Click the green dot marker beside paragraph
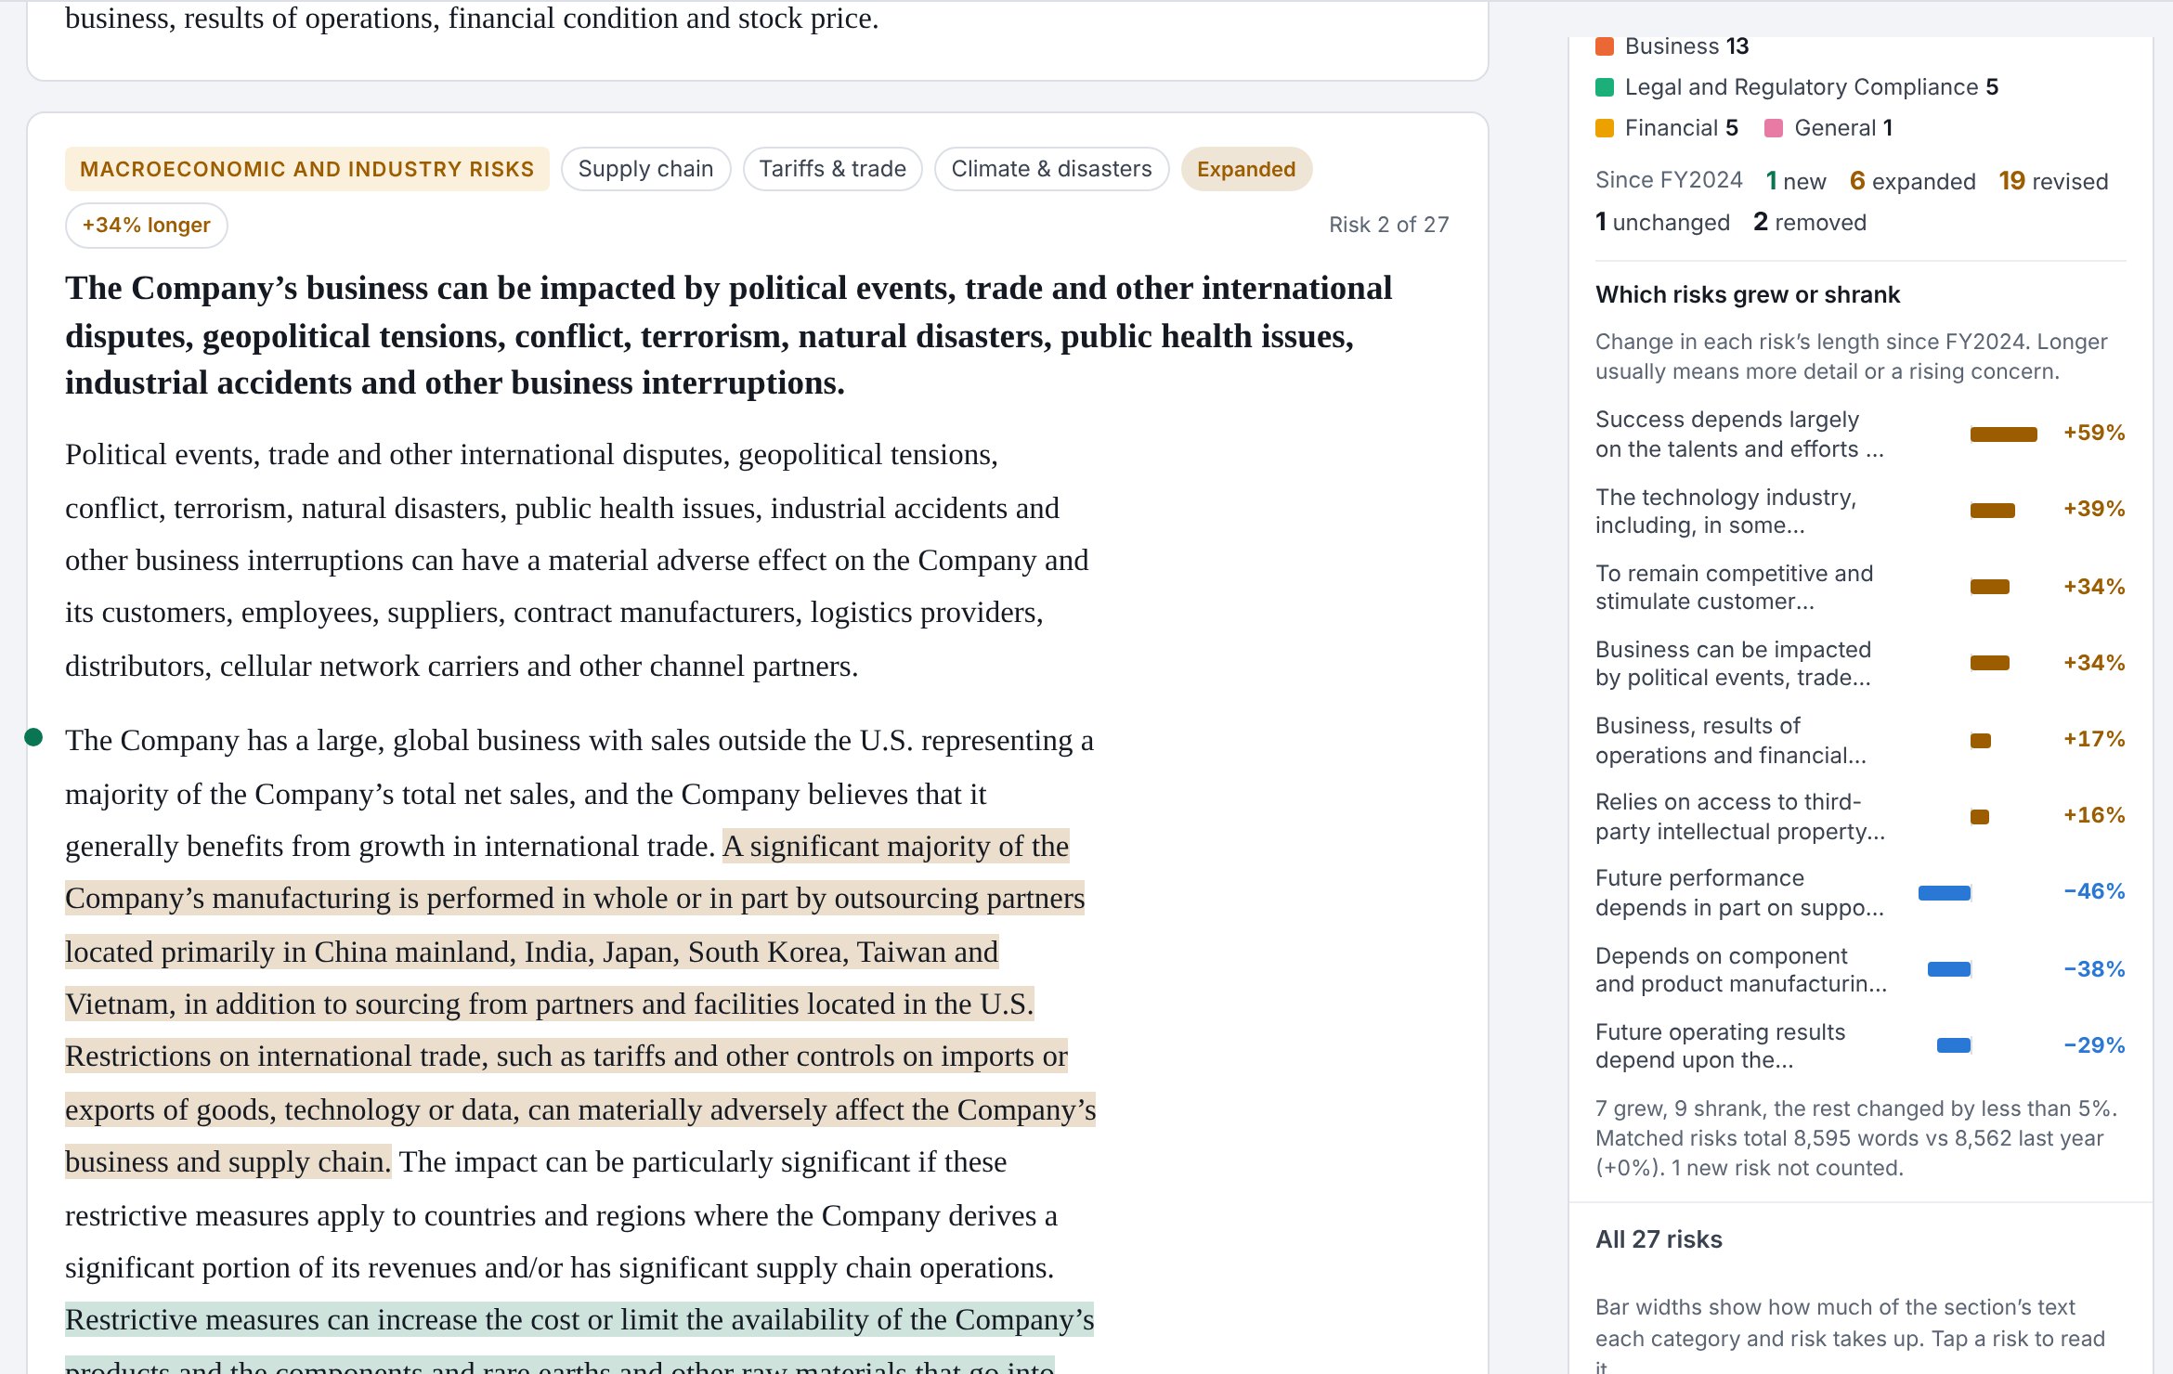 tap(33, 737)
